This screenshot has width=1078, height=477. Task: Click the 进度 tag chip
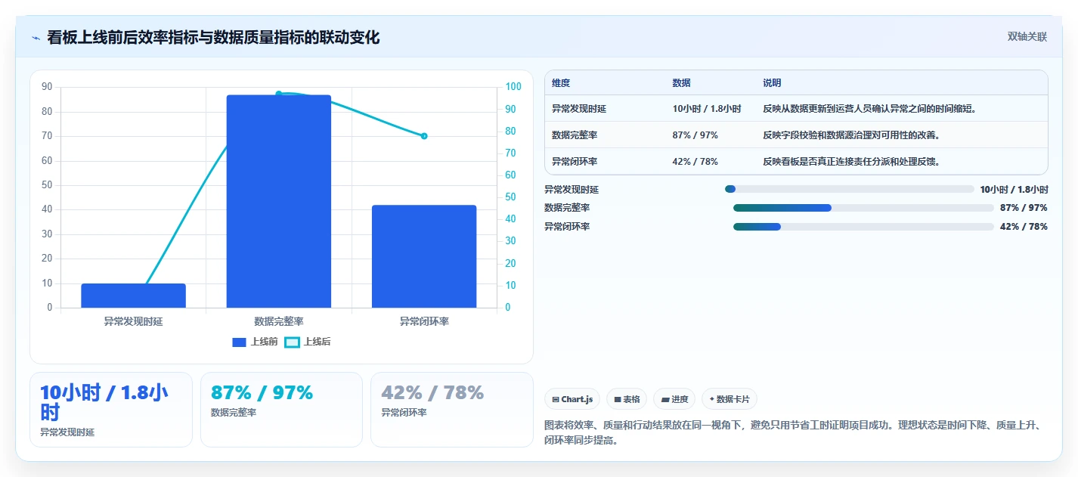click(x=674, y=399)
